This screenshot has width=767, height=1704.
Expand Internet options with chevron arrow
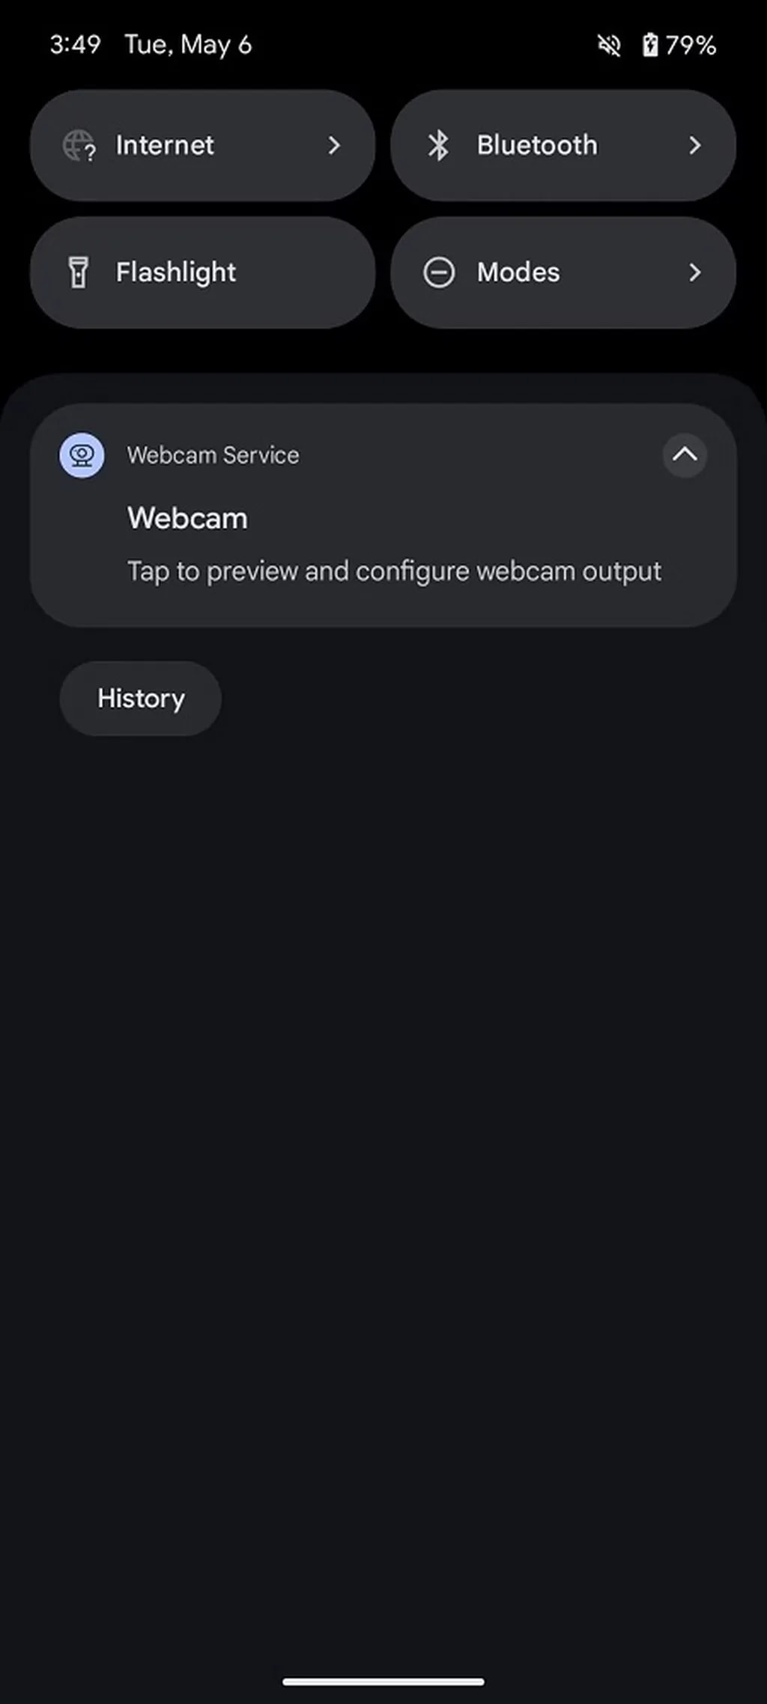coord(334,145)
